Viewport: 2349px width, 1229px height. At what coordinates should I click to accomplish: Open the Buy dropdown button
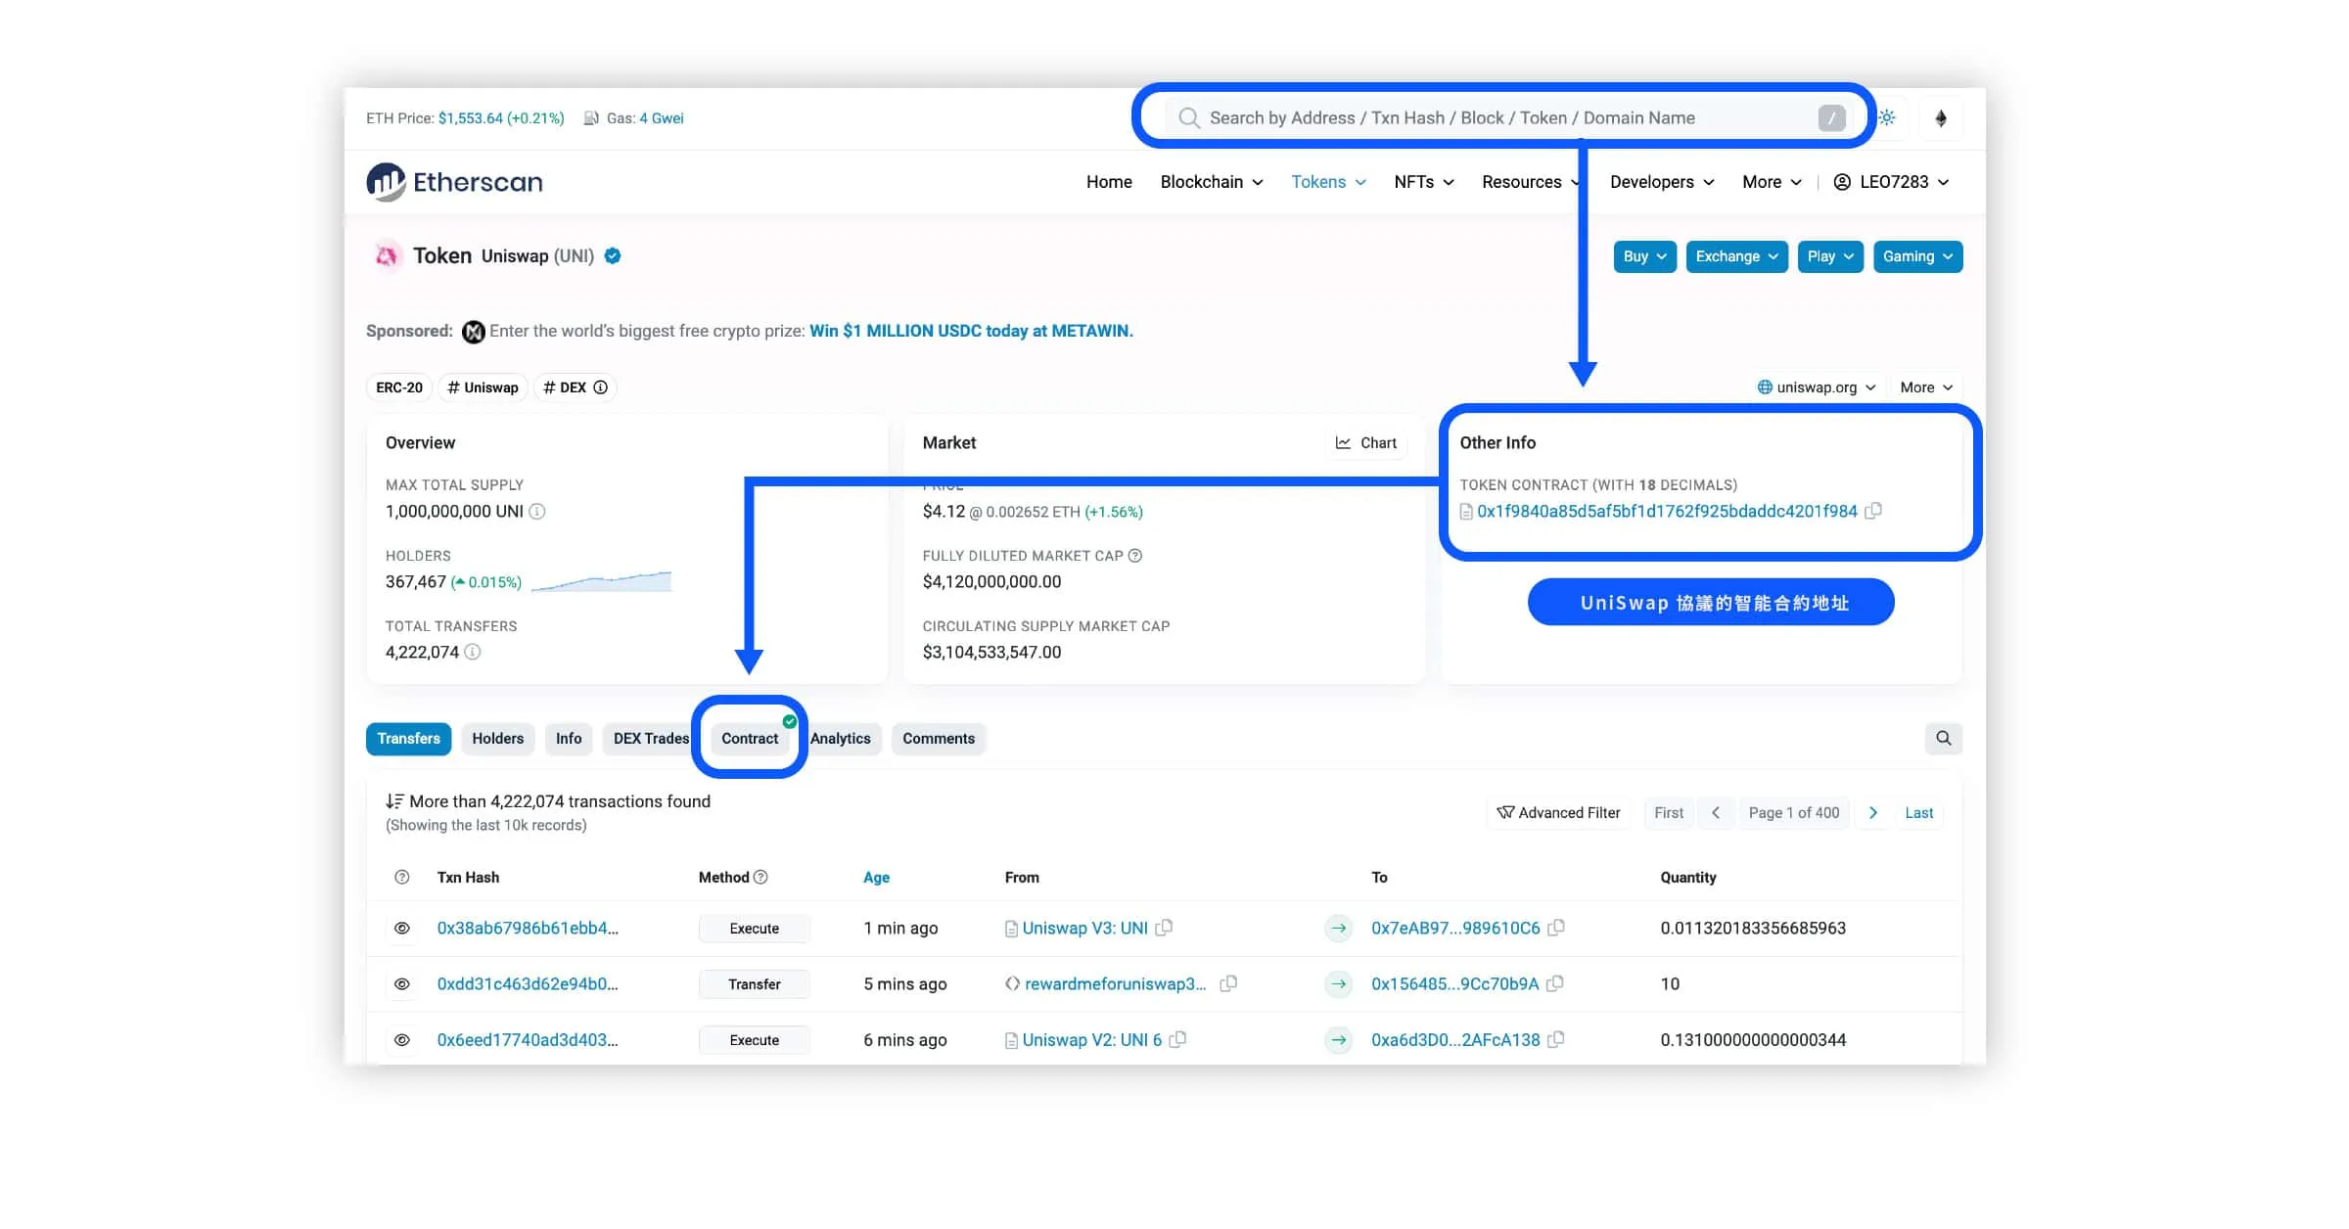click(1644, 256)
